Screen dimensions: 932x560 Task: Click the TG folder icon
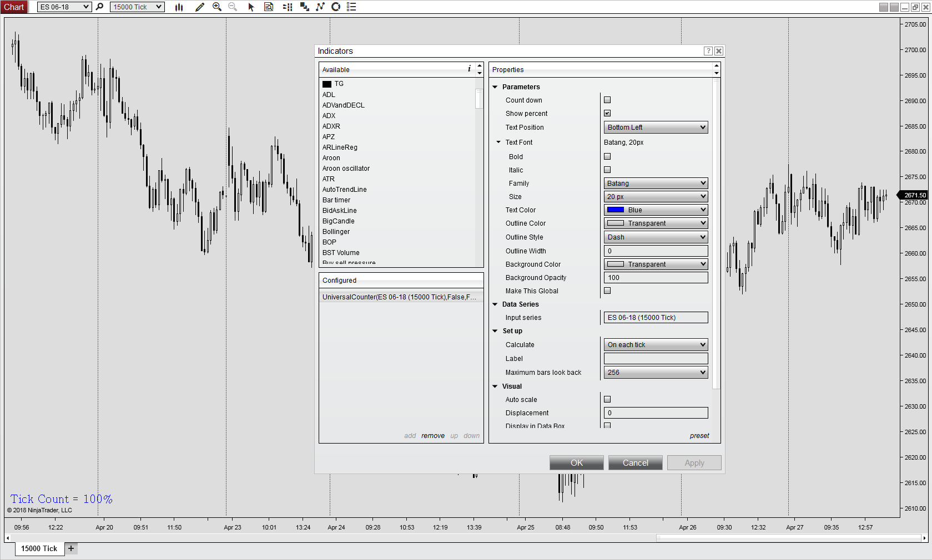[327, 84]
